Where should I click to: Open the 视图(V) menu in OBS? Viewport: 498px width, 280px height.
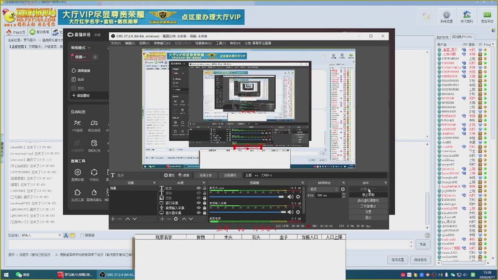[144, 43]
